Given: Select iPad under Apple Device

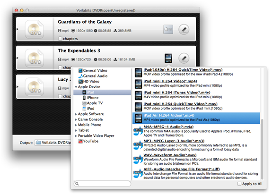Looking at the screenshot, I should coord(102,92).
